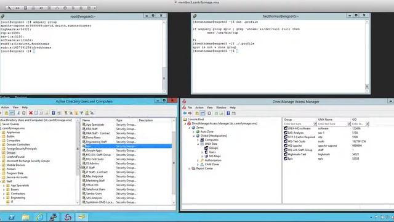Click up-folder icon in Active Directory toolbar
The height and width of the screenshot is (222, 394).
click(6, 113)
